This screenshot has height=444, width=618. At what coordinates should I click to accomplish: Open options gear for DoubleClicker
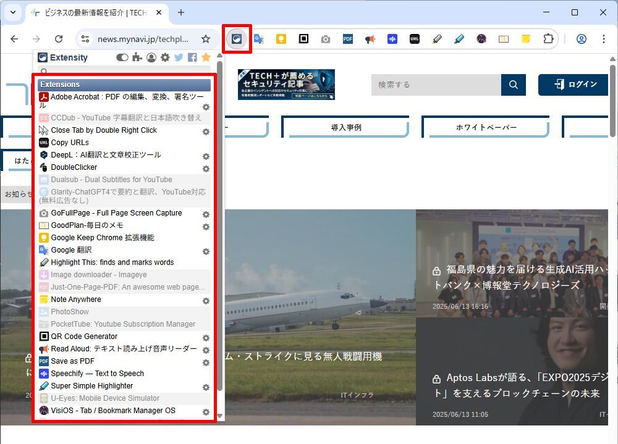click(206, 169)
